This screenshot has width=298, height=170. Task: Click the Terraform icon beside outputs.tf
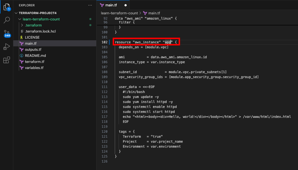point(22,50)
